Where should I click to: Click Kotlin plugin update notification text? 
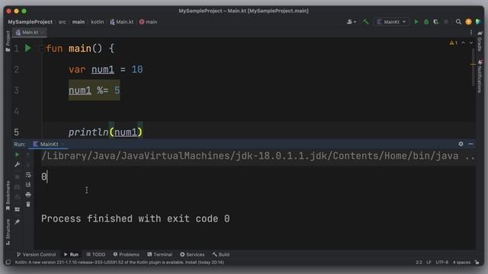[x=120, y=262]
